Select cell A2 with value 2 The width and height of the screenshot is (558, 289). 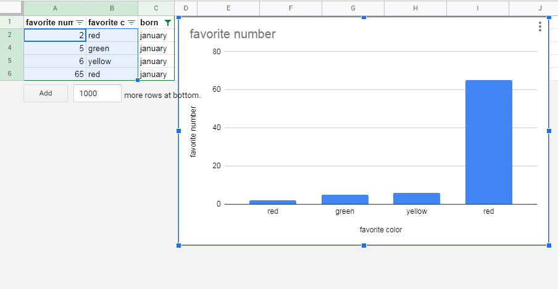[x=55, y=35]
